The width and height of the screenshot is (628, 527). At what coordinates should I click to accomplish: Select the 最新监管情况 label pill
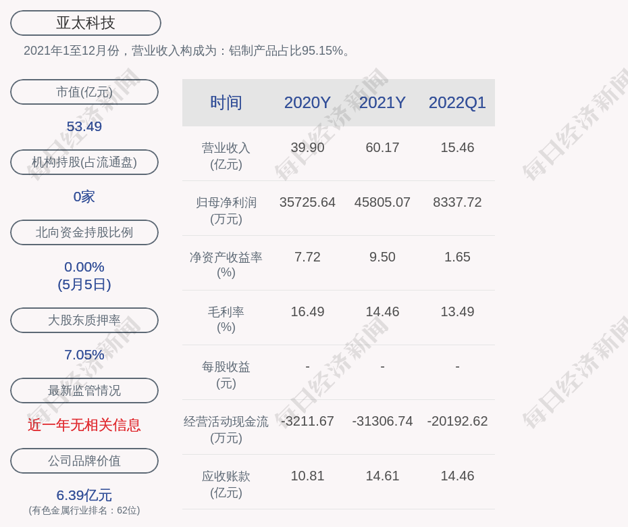(x=84, y=391)
